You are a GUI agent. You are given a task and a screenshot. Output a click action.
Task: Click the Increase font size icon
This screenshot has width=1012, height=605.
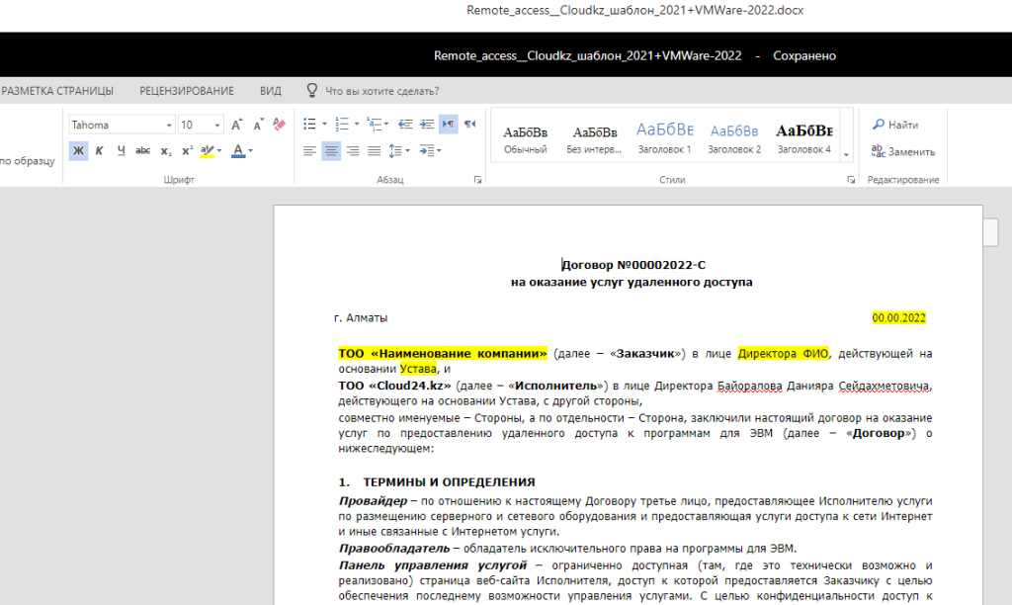(237, 125)
